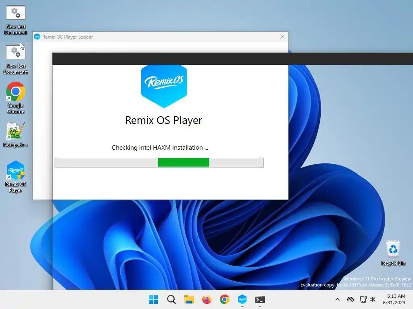Open the Windows Start menu
Image resolution: width=413 pixels, height=309 pixels.
pyautogui.click(x=154, y=299)
